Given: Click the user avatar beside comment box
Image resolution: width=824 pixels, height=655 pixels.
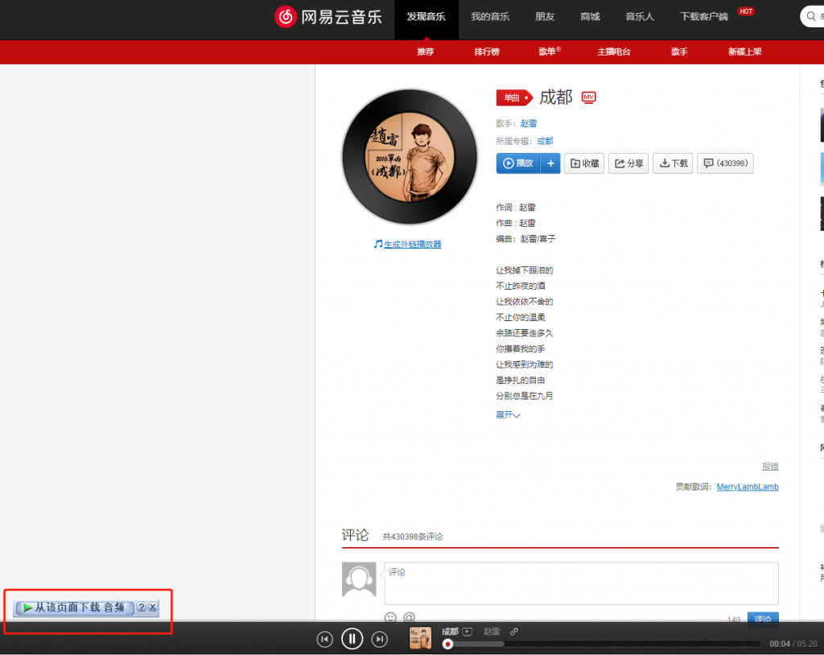Looking at the screenshot, I should click(359, 579).
